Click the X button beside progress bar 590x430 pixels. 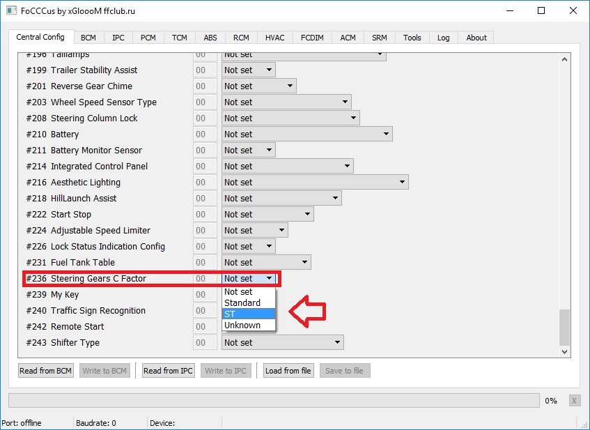[574, 401]
